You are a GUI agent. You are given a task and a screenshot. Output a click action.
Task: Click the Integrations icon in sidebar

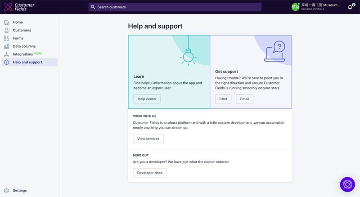coord(6,54)
